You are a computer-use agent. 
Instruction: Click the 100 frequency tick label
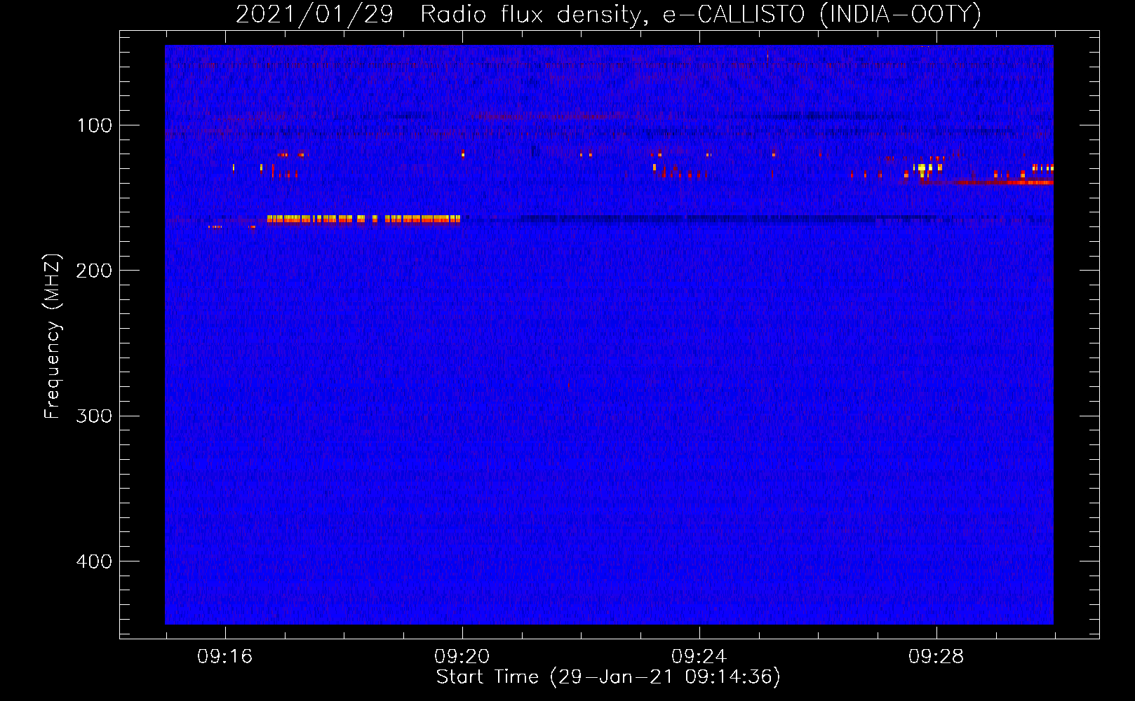95,125
